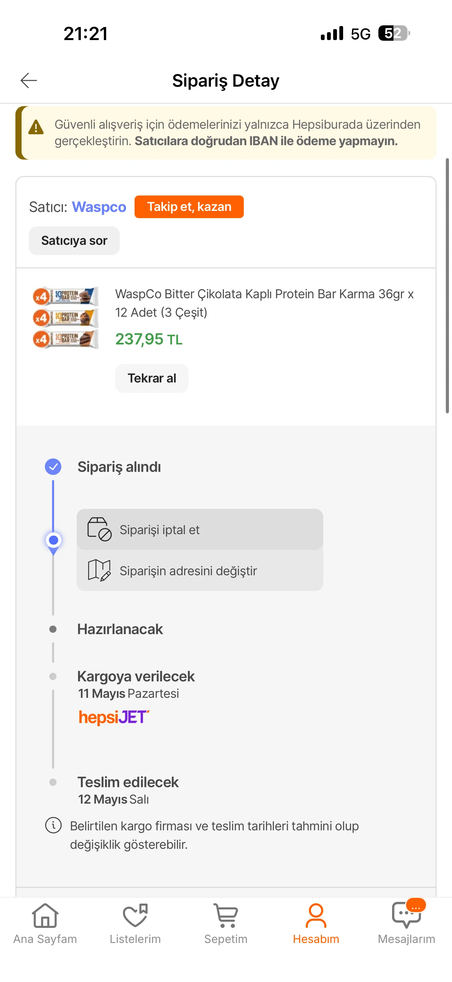
Task: Tap the address map edit icon
Action: (x=99, y=570)
